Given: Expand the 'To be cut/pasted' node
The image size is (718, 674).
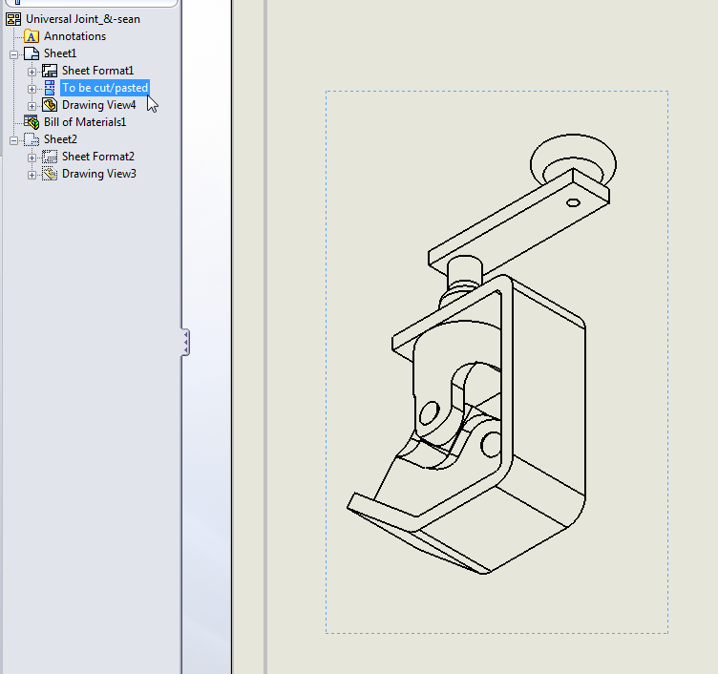Looking at the screenshot, I should (x=32, y=89).
